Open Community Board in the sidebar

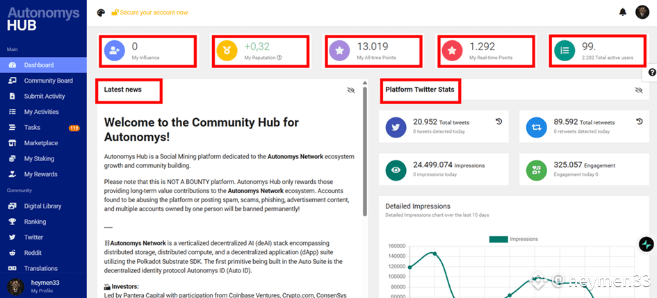point(43,81)
